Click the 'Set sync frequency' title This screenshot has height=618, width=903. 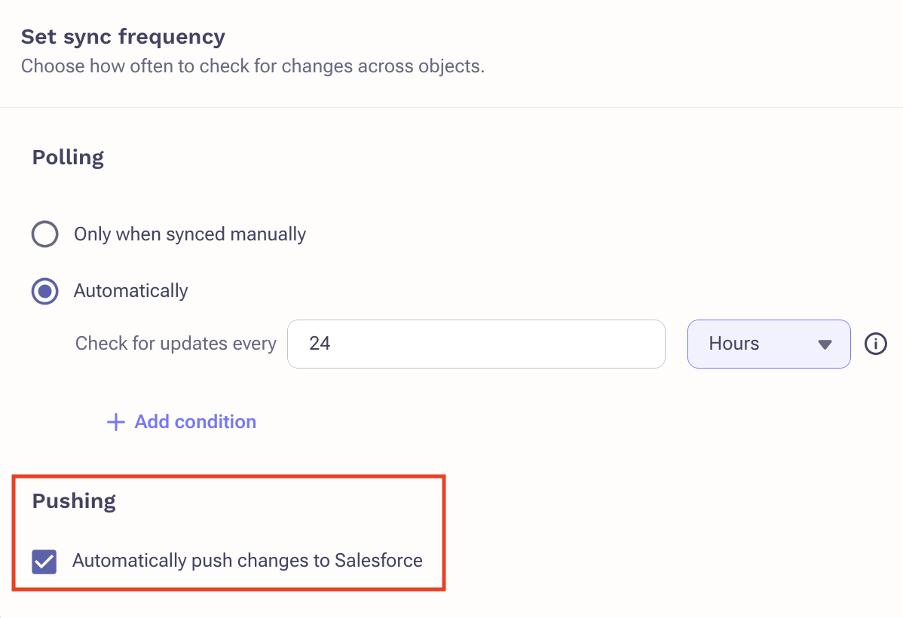[124, 37]
